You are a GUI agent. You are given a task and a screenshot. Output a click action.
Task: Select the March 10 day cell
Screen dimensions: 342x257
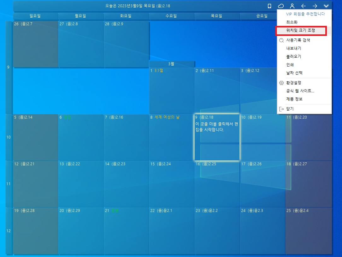pos(262,137)
